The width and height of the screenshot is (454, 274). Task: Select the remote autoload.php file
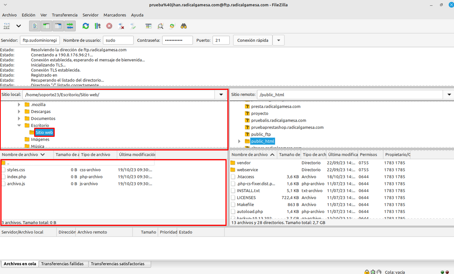click(x=249, y=211)
